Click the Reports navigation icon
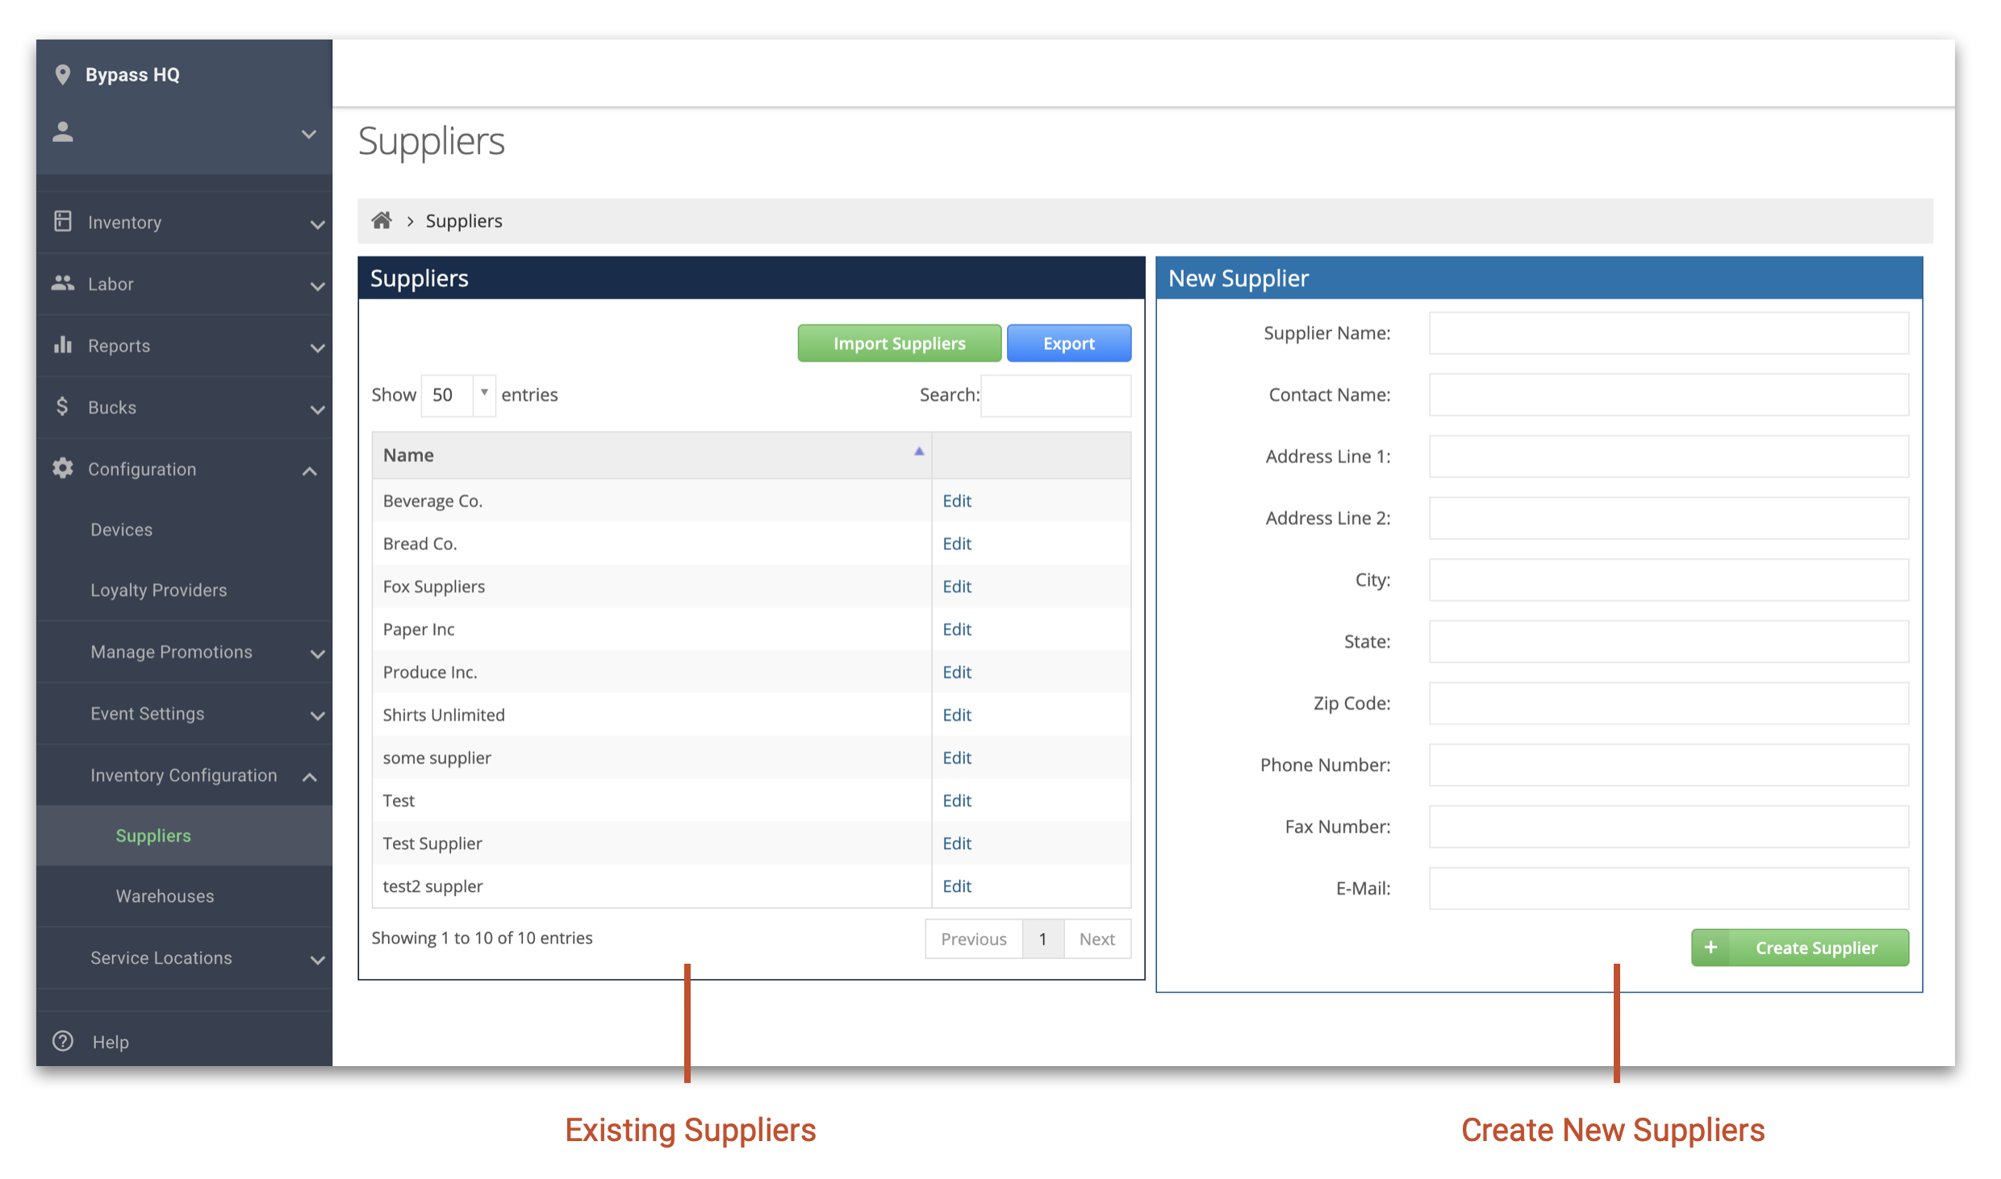 63,344
